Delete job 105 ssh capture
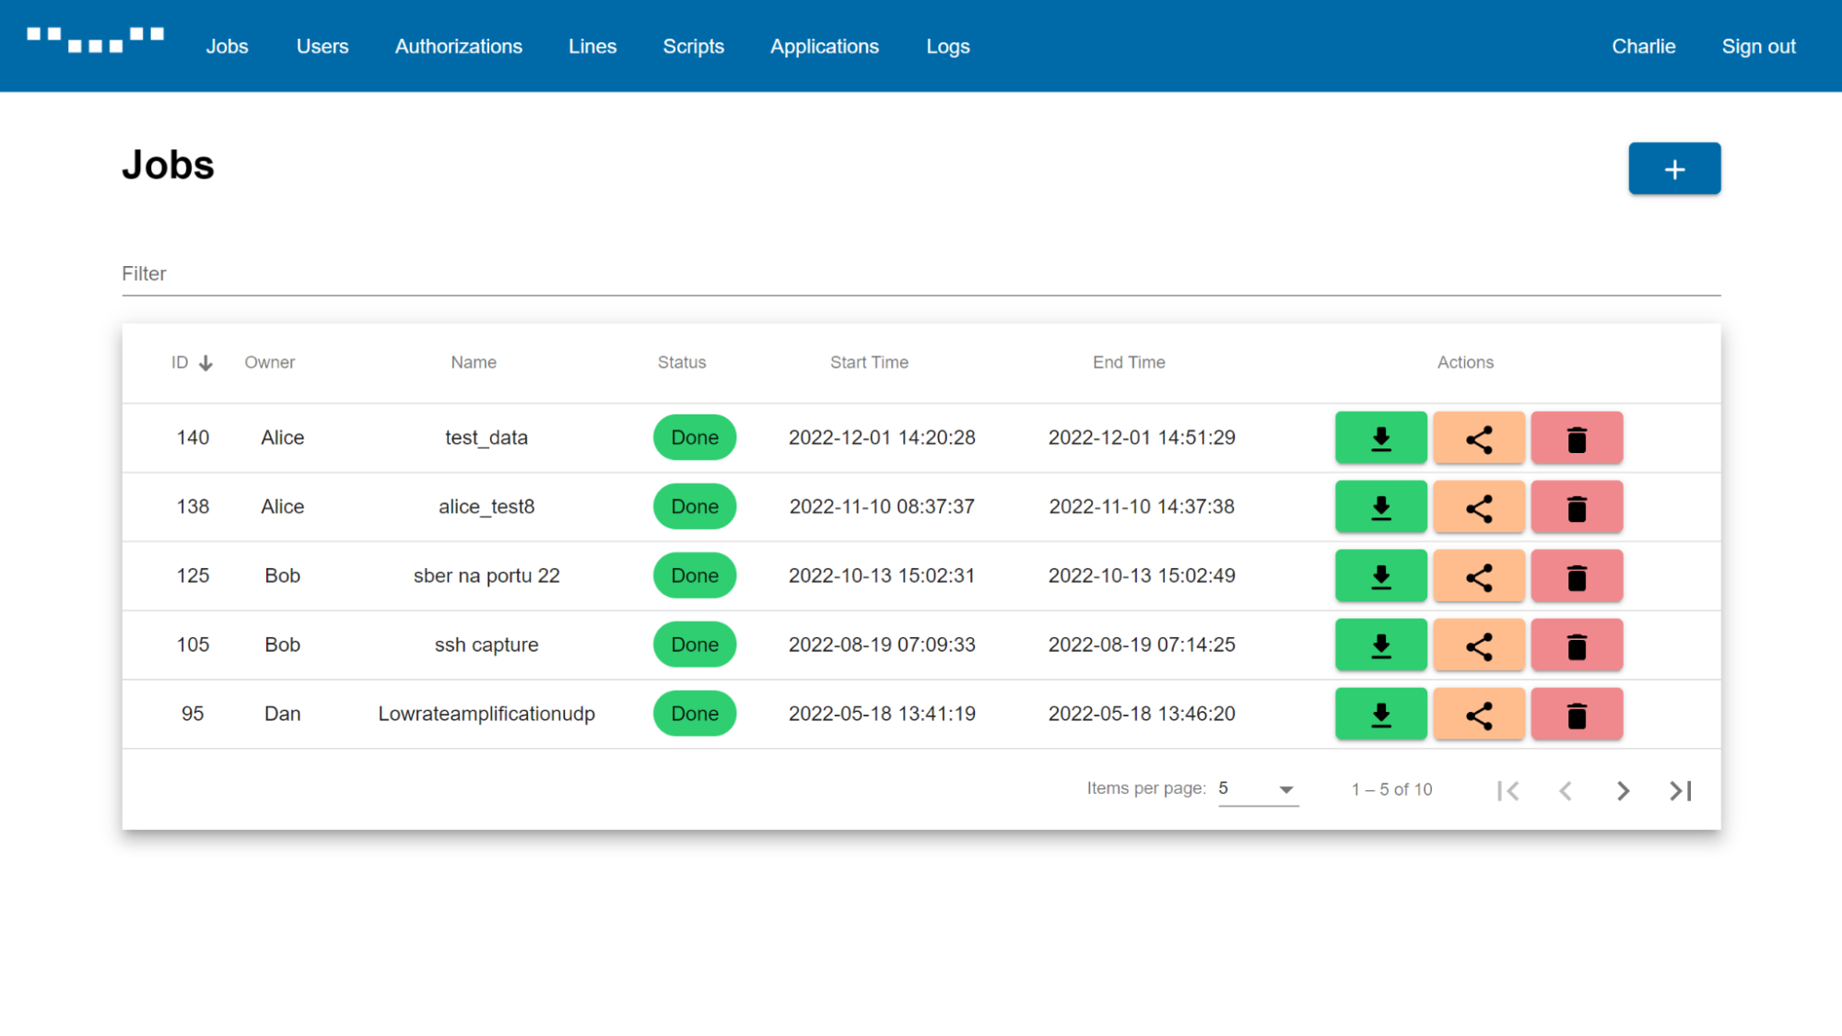 pos(1577,645)
